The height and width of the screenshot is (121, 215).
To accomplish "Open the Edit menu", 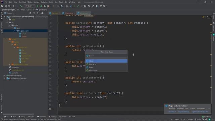I will tap(10, 2).
